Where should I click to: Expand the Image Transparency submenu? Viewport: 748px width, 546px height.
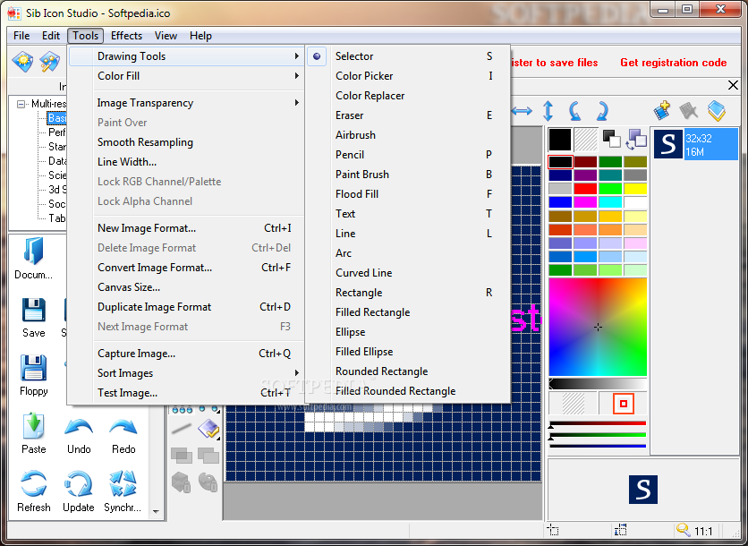coord(186,103)
